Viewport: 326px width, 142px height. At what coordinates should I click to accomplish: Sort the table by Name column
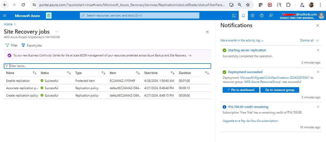[34, 73]
